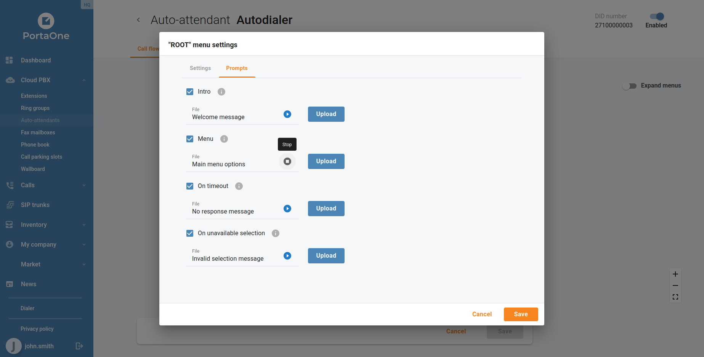Click the logout icon next to john.smith
The image size is (704, 357).
pyautogui.click(x=79, y=346)
